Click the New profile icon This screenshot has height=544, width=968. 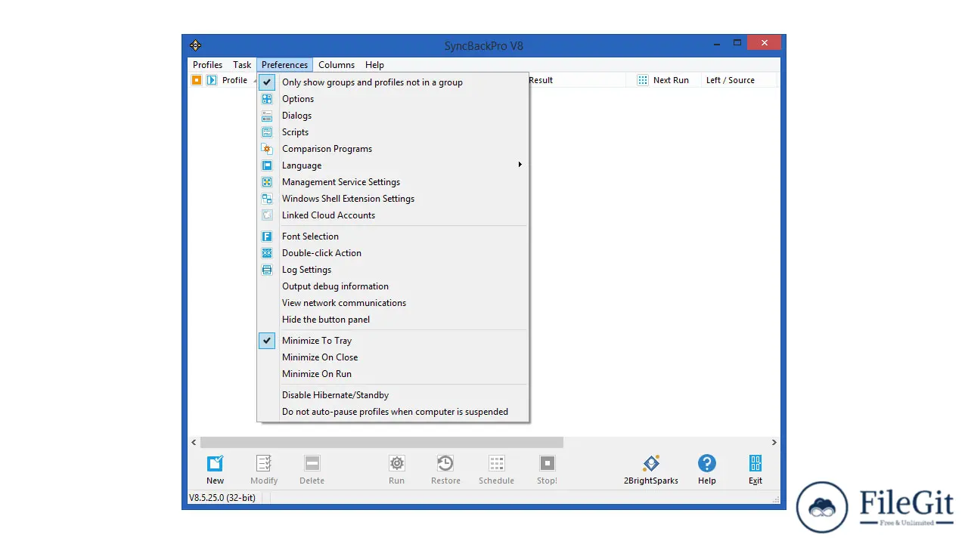[x=216, y=463]
